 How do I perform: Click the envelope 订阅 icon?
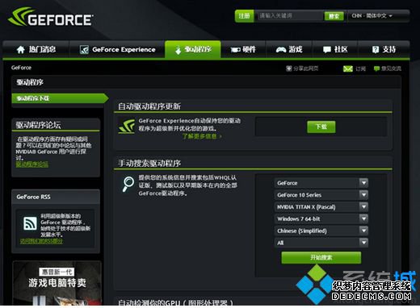tap(348, 69)
